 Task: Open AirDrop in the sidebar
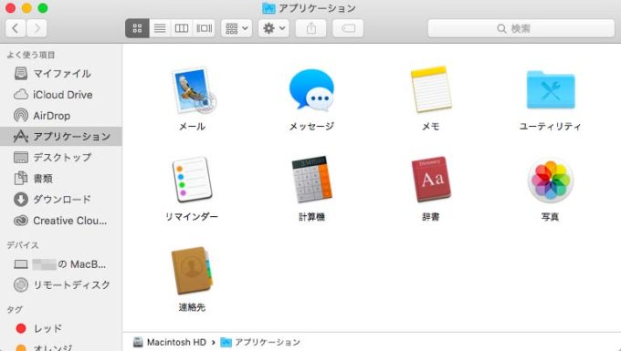click(61, 116)
